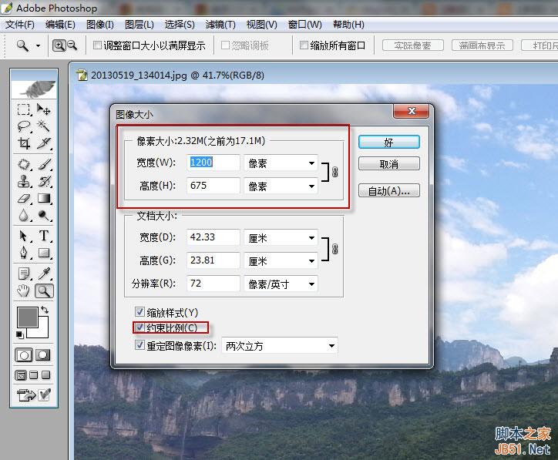Select the Type tool
The width and height of the screenshot is (558, 460).
[x=44, y=236]
